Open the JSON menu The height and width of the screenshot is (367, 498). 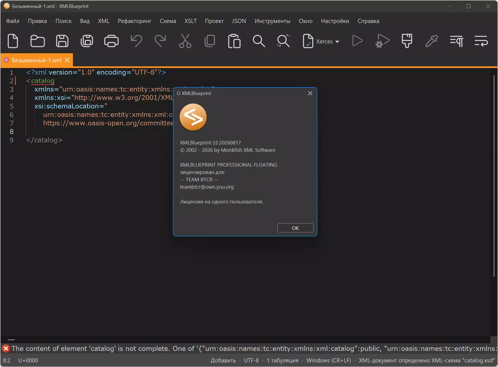(239, 21)
